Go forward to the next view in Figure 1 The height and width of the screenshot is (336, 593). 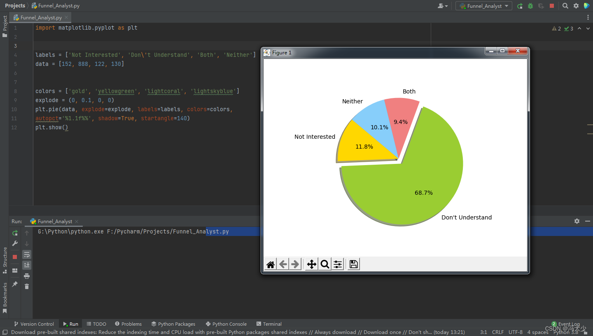point(295,264)
